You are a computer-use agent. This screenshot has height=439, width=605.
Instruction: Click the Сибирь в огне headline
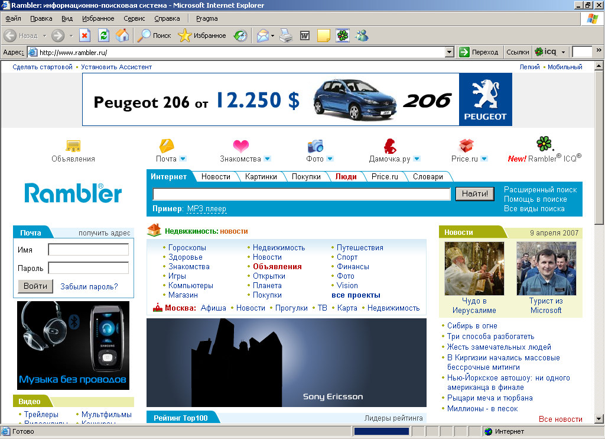472,326
